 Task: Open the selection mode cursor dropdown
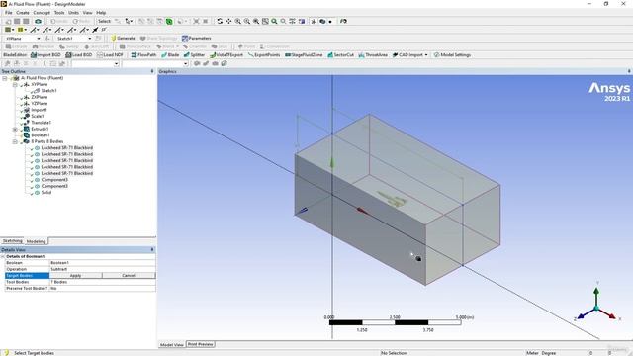(129, 21)
